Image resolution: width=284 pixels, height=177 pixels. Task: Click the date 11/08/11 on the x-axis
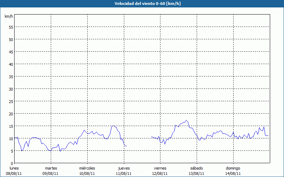point(124,173)
